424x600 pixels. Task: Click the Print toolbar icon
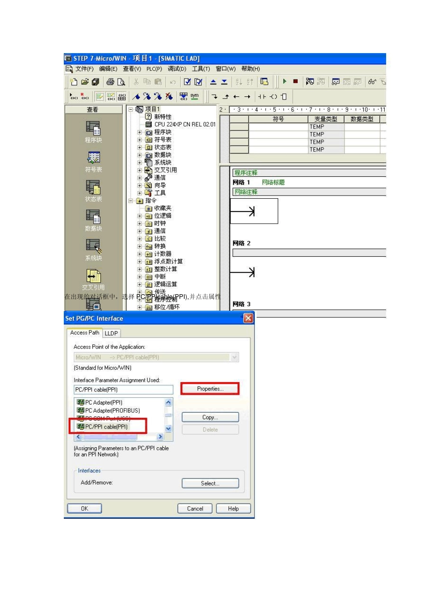click(x=110, y=82)
